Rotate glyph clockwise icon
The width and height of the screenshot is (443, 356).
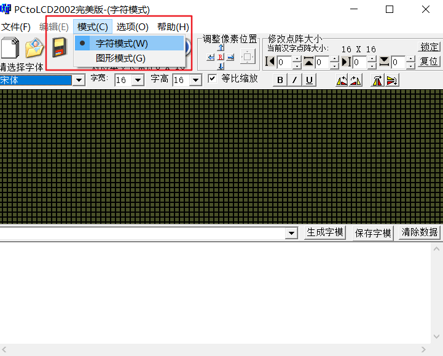coord(356,81)
